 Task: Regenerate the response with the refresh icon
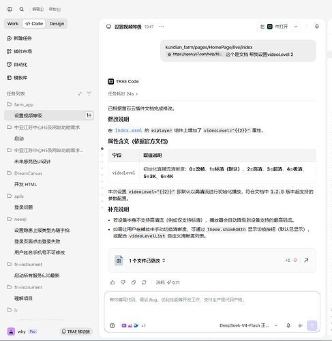144,282
